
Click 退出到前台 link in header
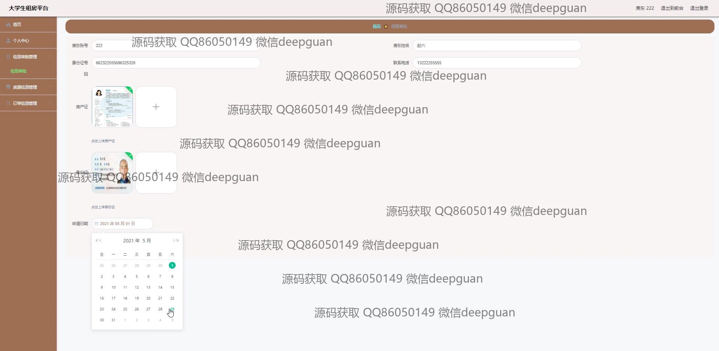(672, 8)
